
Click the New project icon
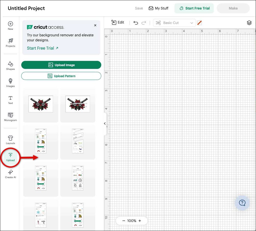[10, 26]
